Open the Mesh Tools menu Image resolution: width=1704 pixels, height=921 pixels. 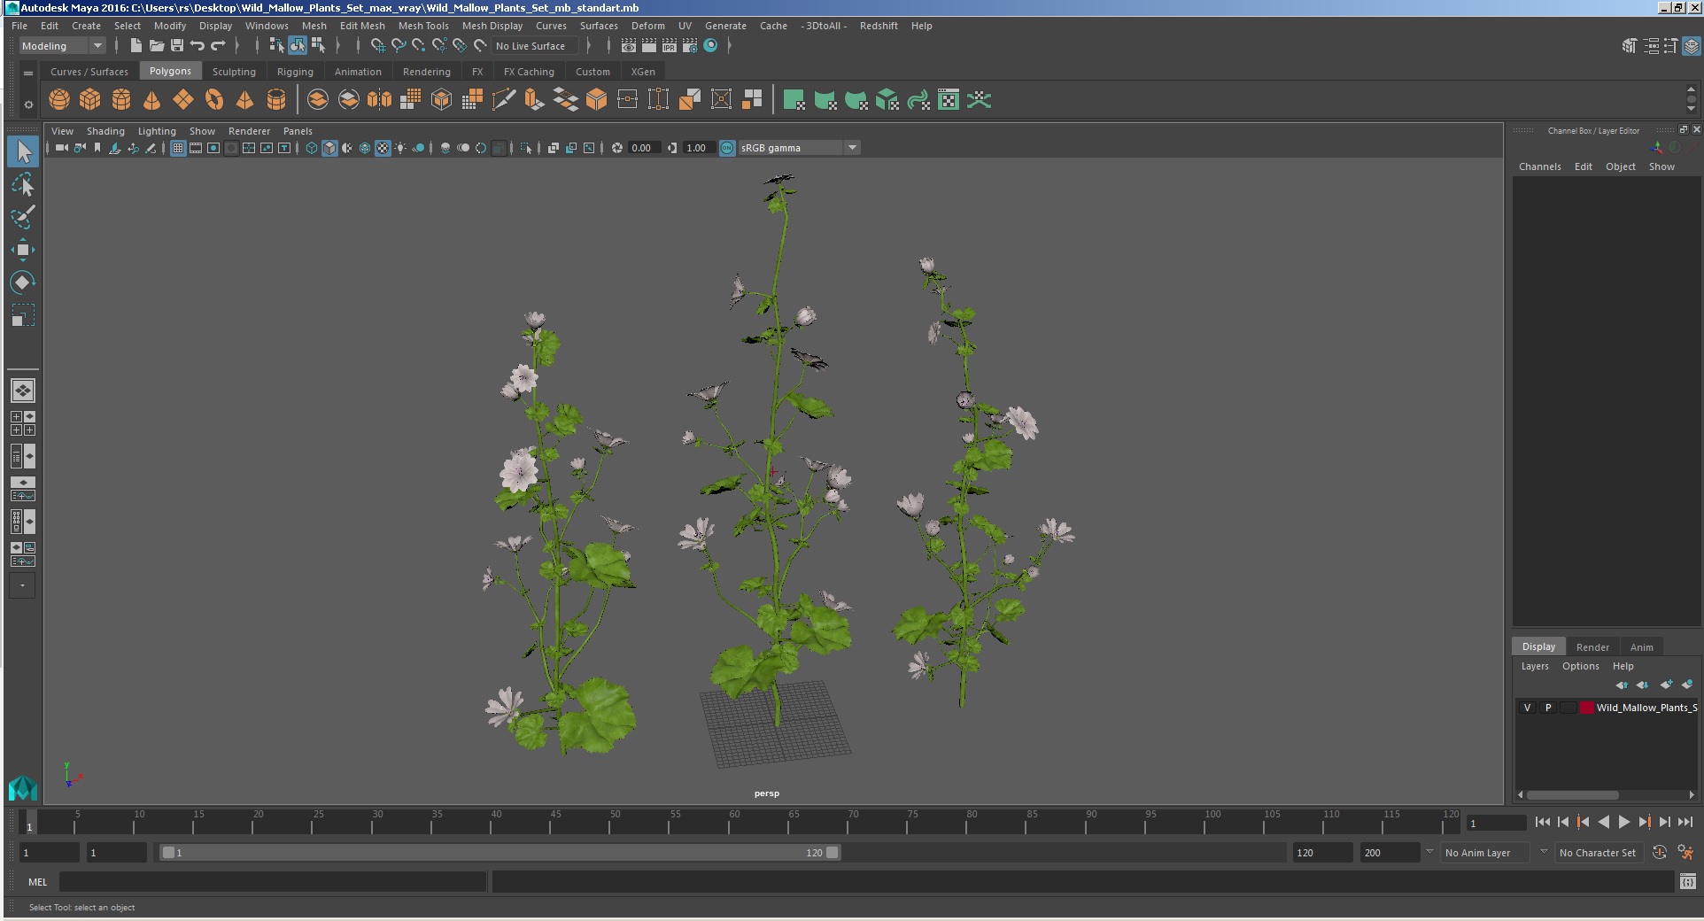pos(423,26)
